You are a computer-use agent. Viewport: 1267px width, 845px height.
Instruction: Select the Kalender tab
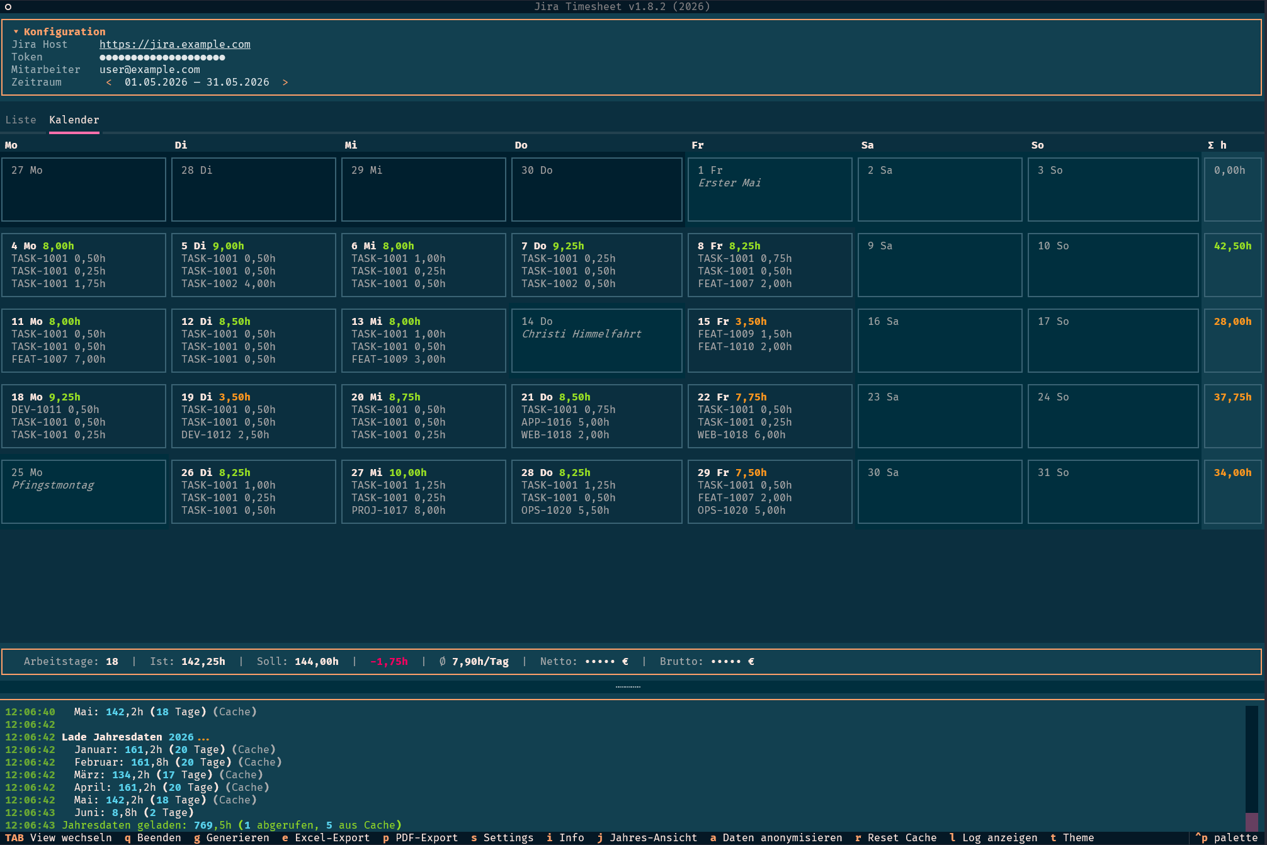(74, 120)
